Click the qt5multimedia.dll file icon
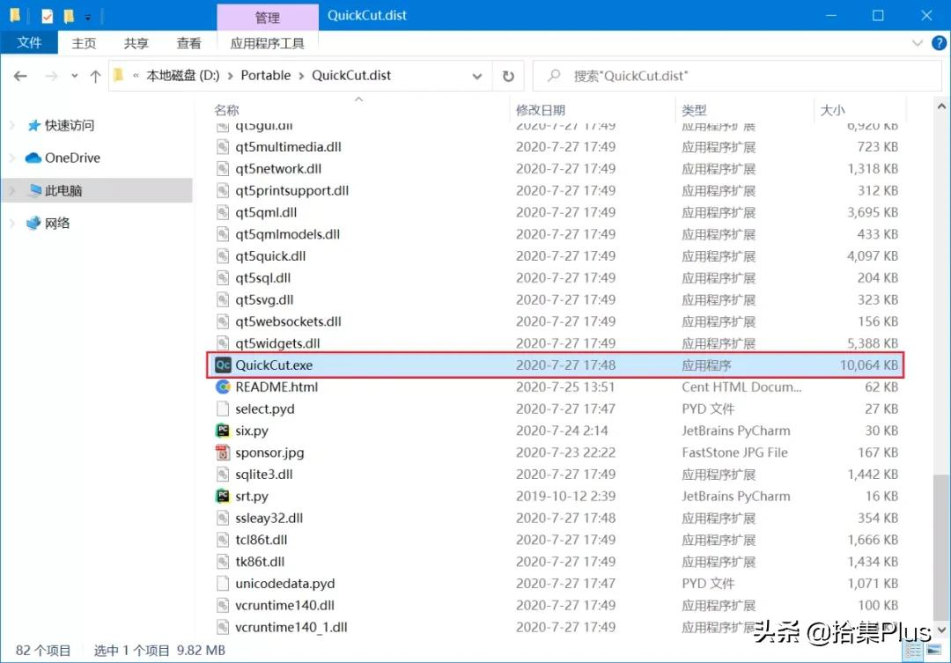This screenshot has height=663, width=951. coord(223,147)
